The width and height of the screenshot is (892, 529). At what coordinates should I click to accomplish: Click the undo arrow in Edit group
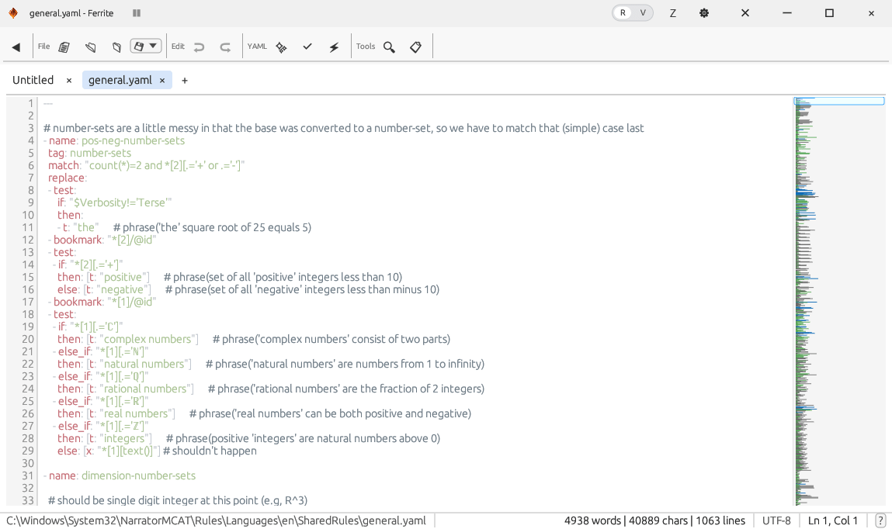(x=200, y=47)
